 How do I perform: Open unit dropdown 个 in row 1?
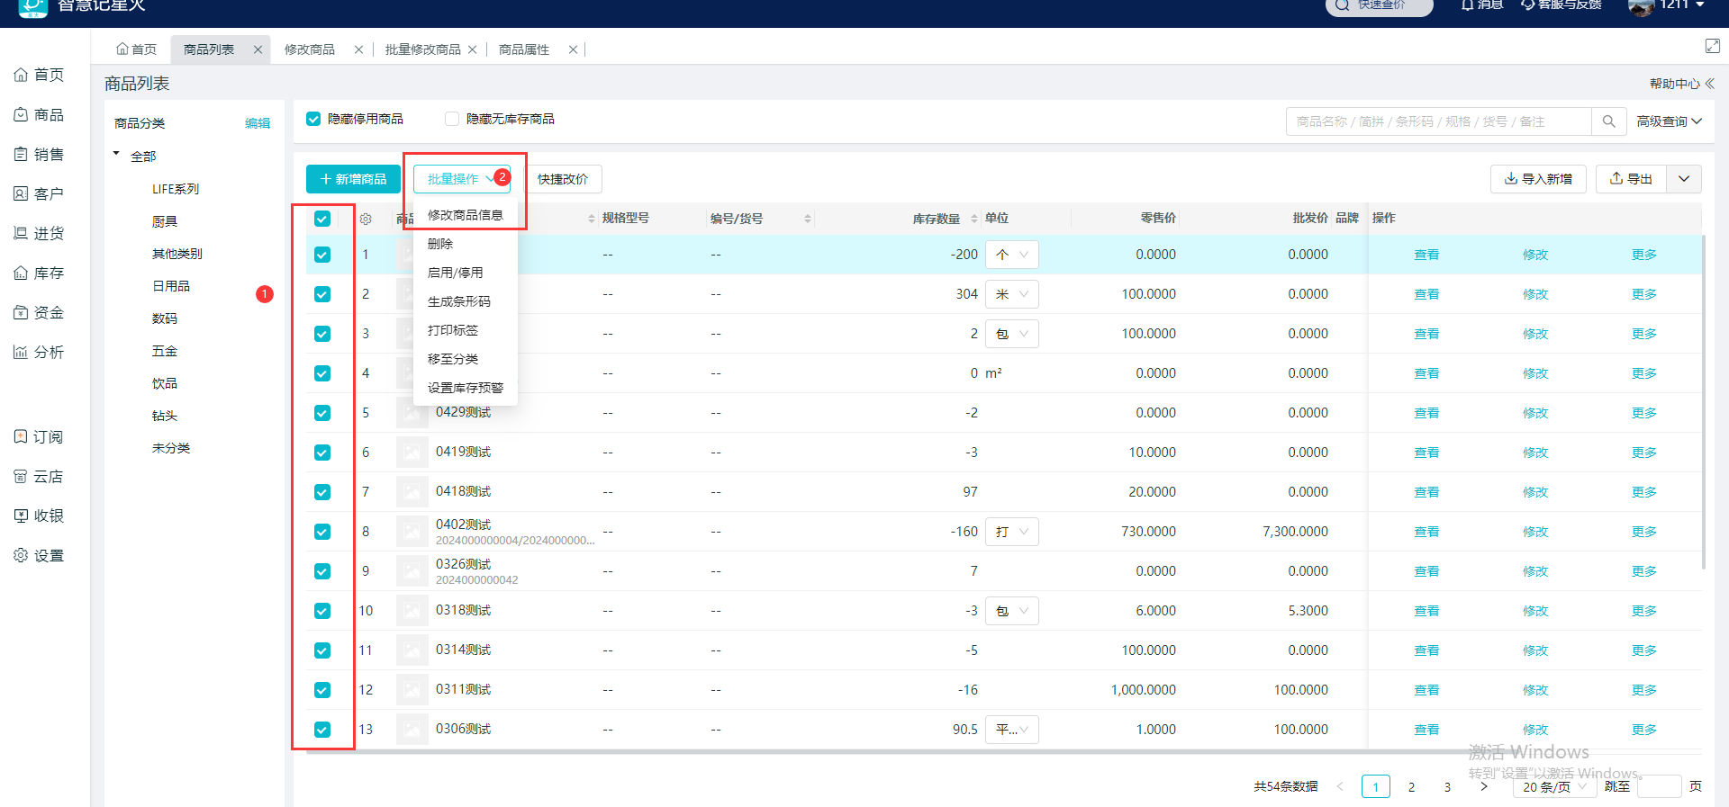pyautogui.click(x=1012, y=255)
